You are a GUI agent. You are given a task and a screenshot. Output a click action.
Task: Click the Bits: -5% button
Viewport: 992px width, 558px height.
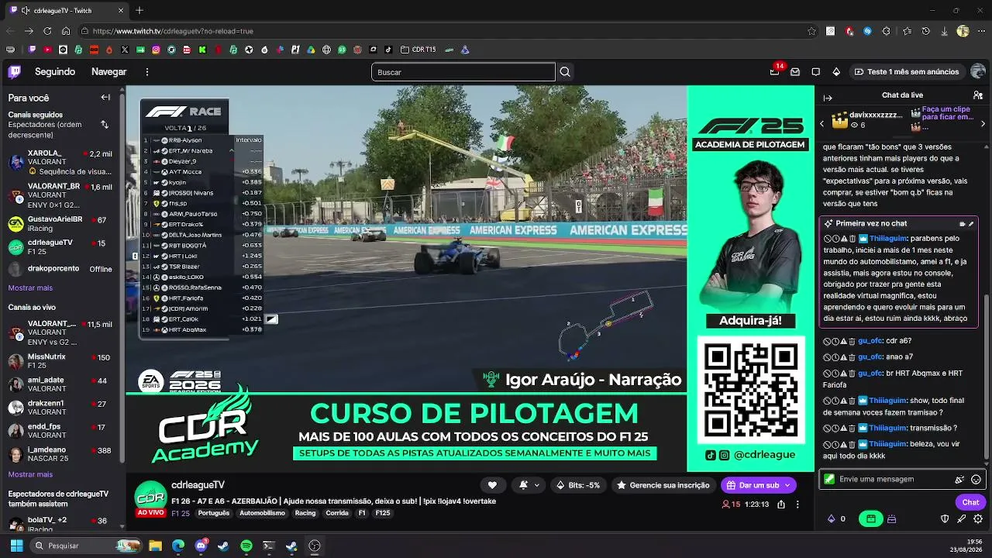click(578, 485)
